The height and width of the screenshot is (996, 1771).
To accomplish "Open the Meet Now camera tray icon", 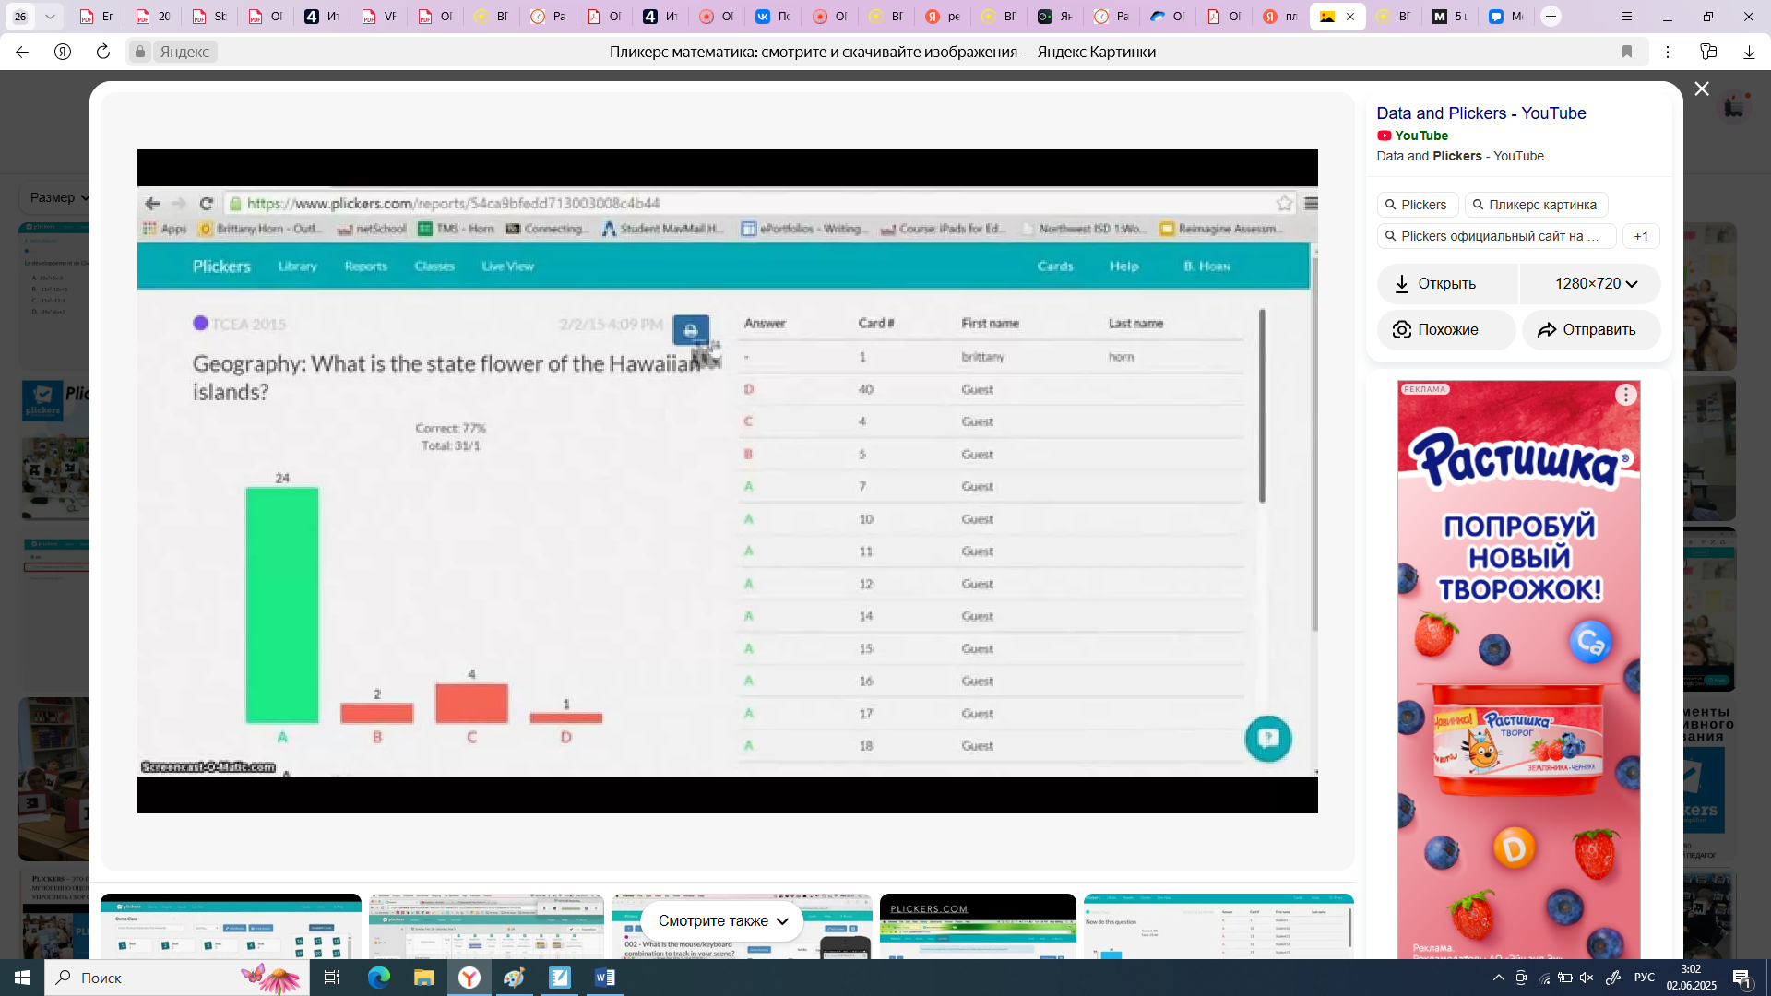I will [1521, 978].
